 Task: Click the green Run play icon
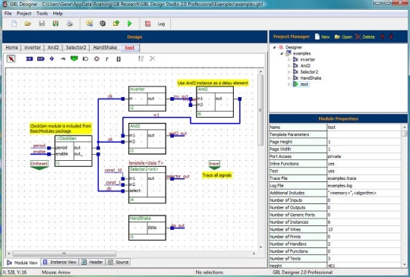tap(129, 24)
